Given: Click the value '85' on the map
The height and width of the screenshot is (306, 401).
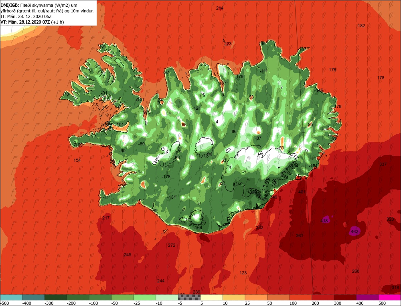Looking at the screenshot, I should (310, 125).
